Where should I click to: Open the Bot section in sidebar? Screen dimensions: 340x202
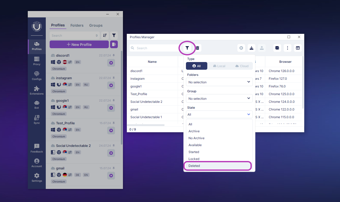pos(37,105)
